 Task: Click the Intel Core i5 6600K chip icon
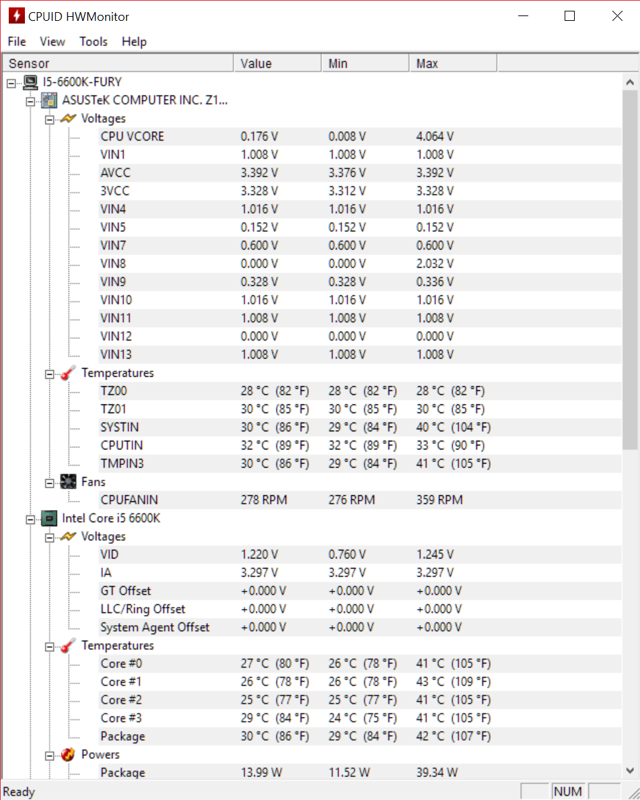(x=50, y=518)
